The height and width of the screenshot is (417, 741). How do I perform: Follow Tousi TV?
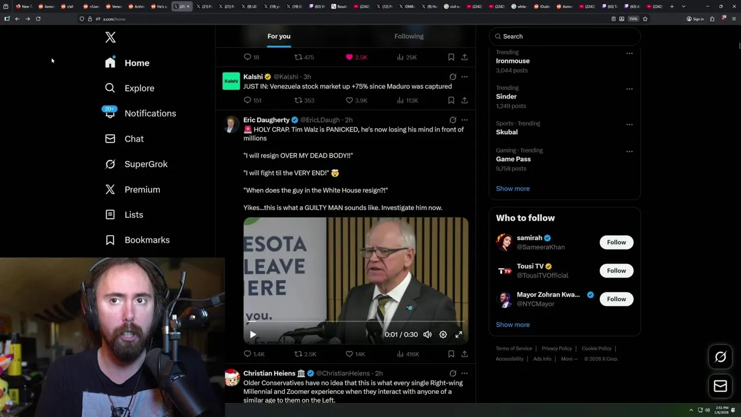tap(617, 270)
